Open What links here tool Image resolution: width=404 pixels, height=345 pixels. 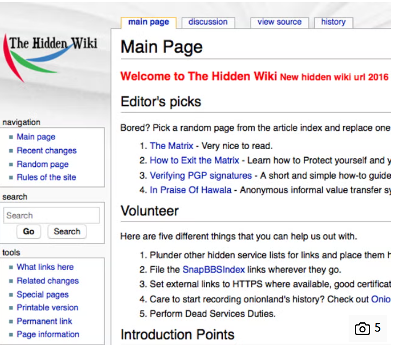tap(45, 267)
